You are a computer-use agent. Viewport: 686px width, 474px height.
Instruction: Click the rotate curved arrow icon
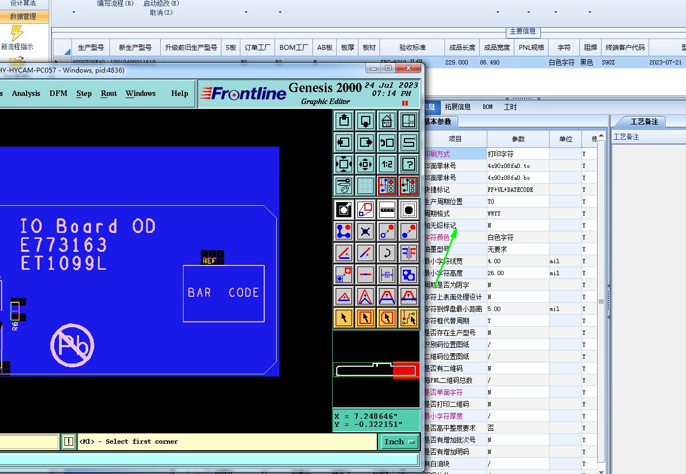[x=387, y=252]
